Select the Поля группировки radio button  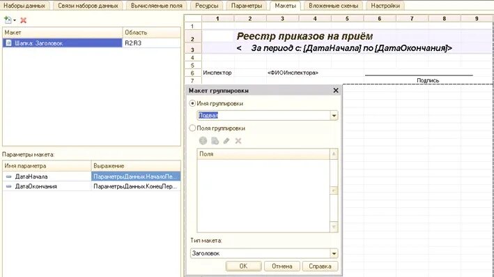click(x=192, y=128)
